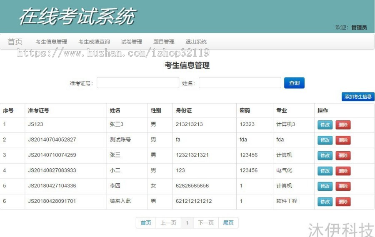Focus the 姓名 search input field

tap(240, 83)
